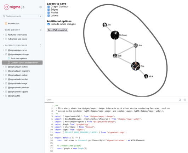
Task: Expand @sigma/layer-leaflet tree chevron
Action: click(x=4, y=67)
